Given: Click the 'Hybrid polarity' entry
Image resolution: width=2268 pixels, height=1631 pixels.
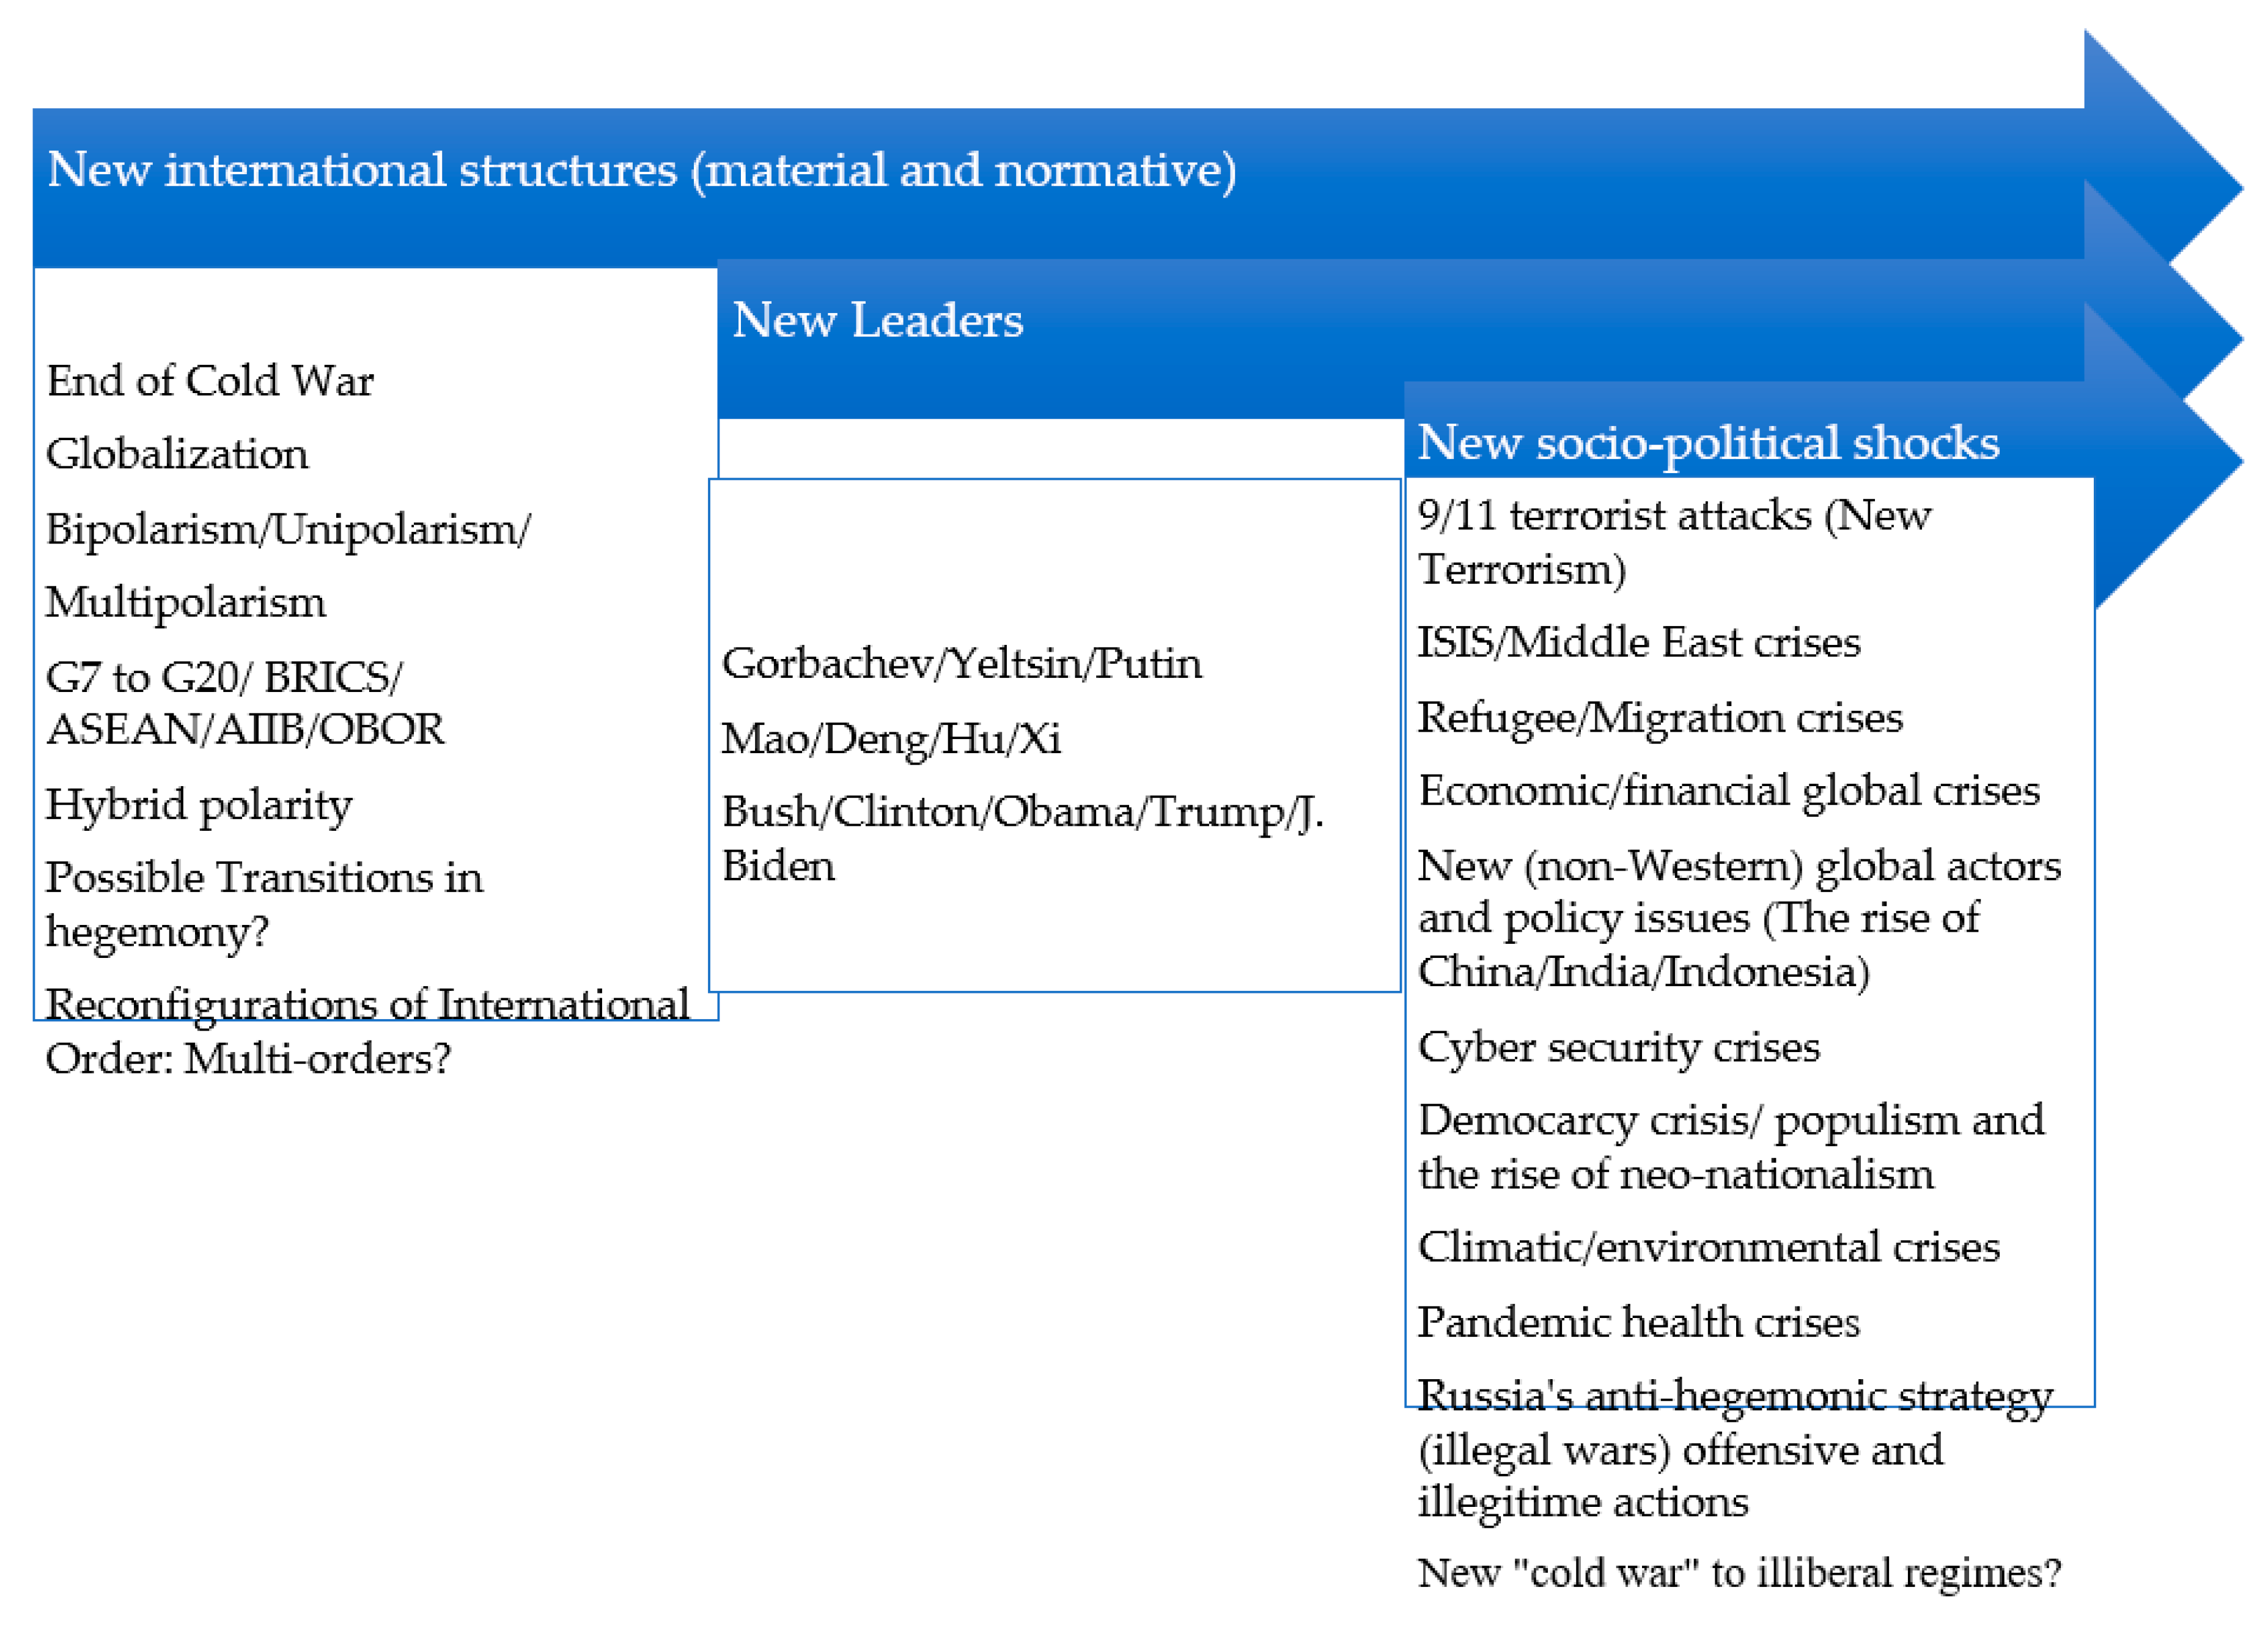Looking at the screenshot, I should click(x=199, y=805).
